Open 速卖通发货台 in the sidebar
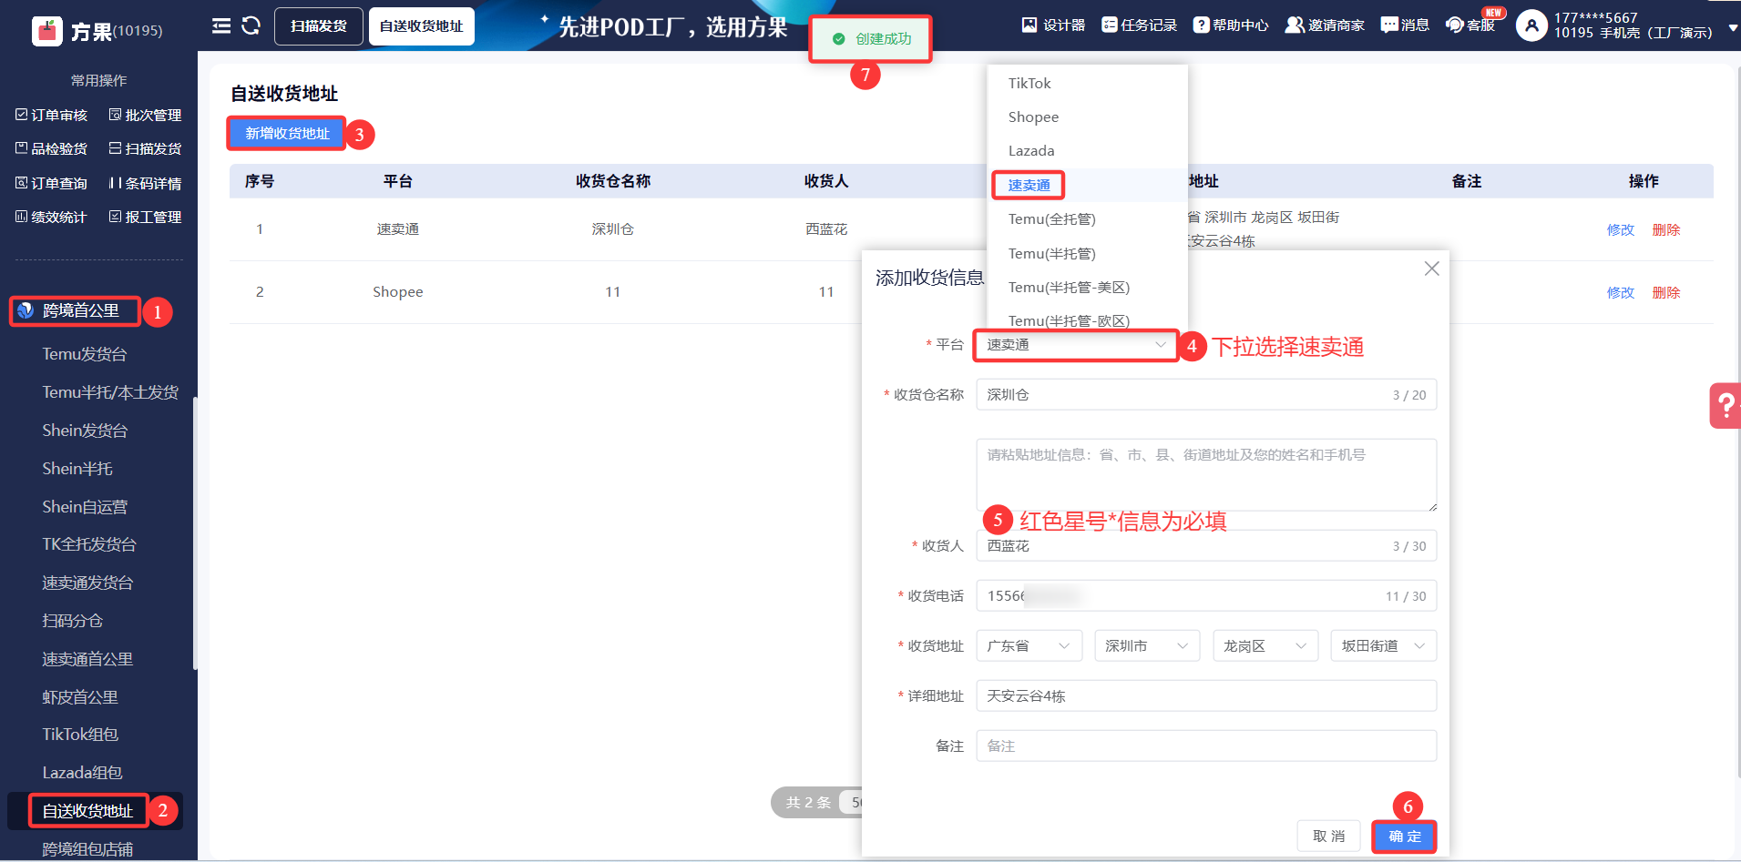This screenshot has height=862, width=1741. [87, 583]
